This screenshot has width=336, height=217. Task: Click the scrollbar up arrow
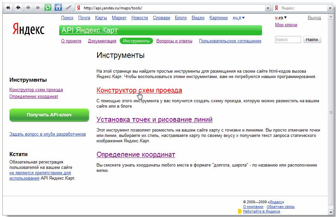[331, 16]
